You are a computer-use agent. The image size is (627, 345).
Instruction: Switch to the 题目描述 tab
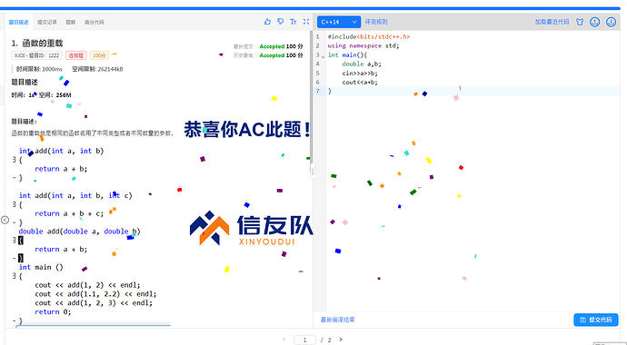18,22
